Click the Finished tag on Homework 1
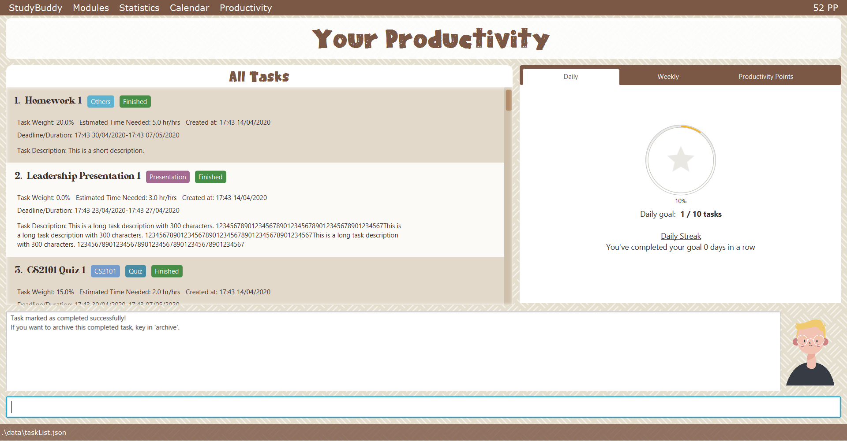 coord(135,102)
